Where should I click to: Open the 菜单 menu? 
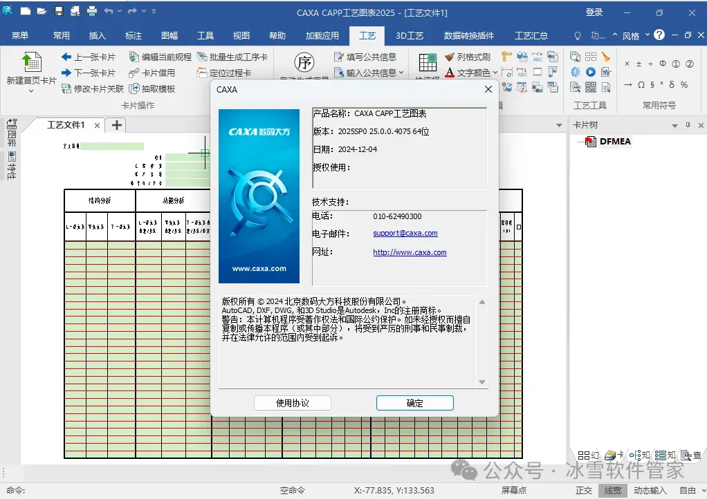(20, 35)
